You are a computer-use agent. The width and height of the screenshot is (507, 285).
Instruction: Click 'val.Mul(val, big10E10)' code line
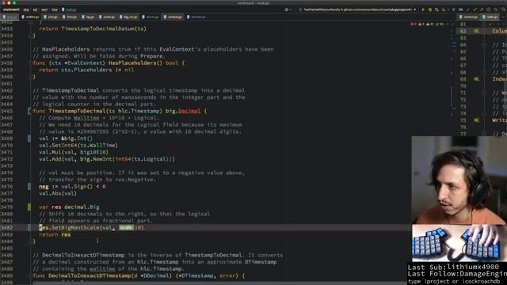click(74, 152)
